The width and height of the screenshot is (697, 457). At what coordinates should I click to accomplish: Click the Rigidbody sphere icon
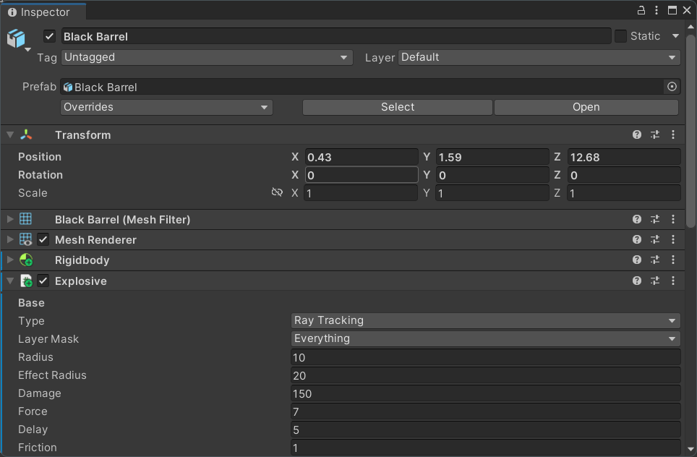coord(26,260)
